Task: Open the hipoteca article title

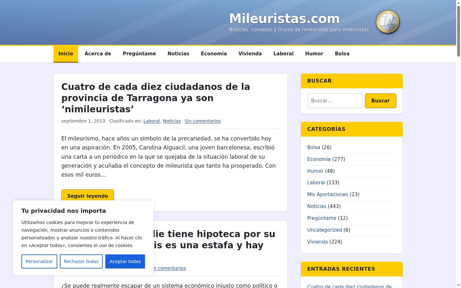Action: [214, 239]
